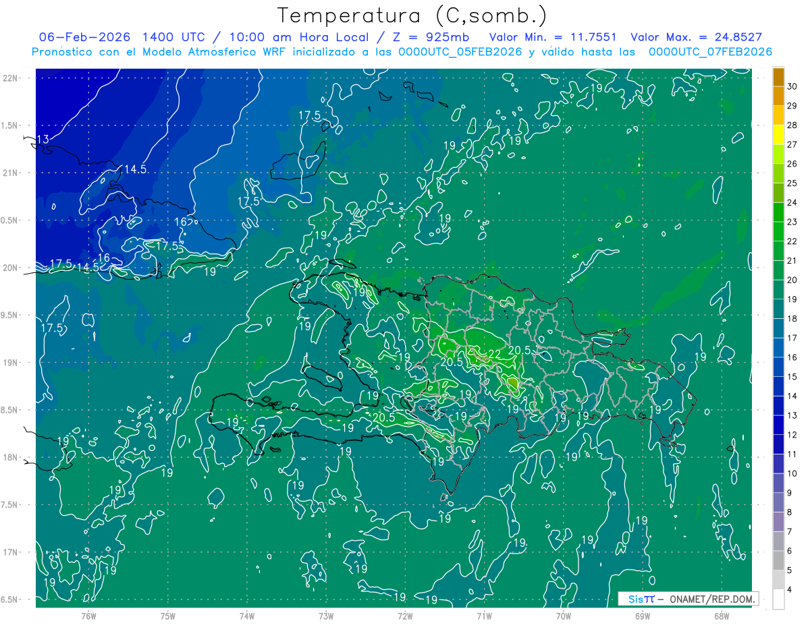Image resolution: width=810 pixels, height=625 pixels.
Task: Click the colorbar tick label '14'
Action: pos(792,396)
